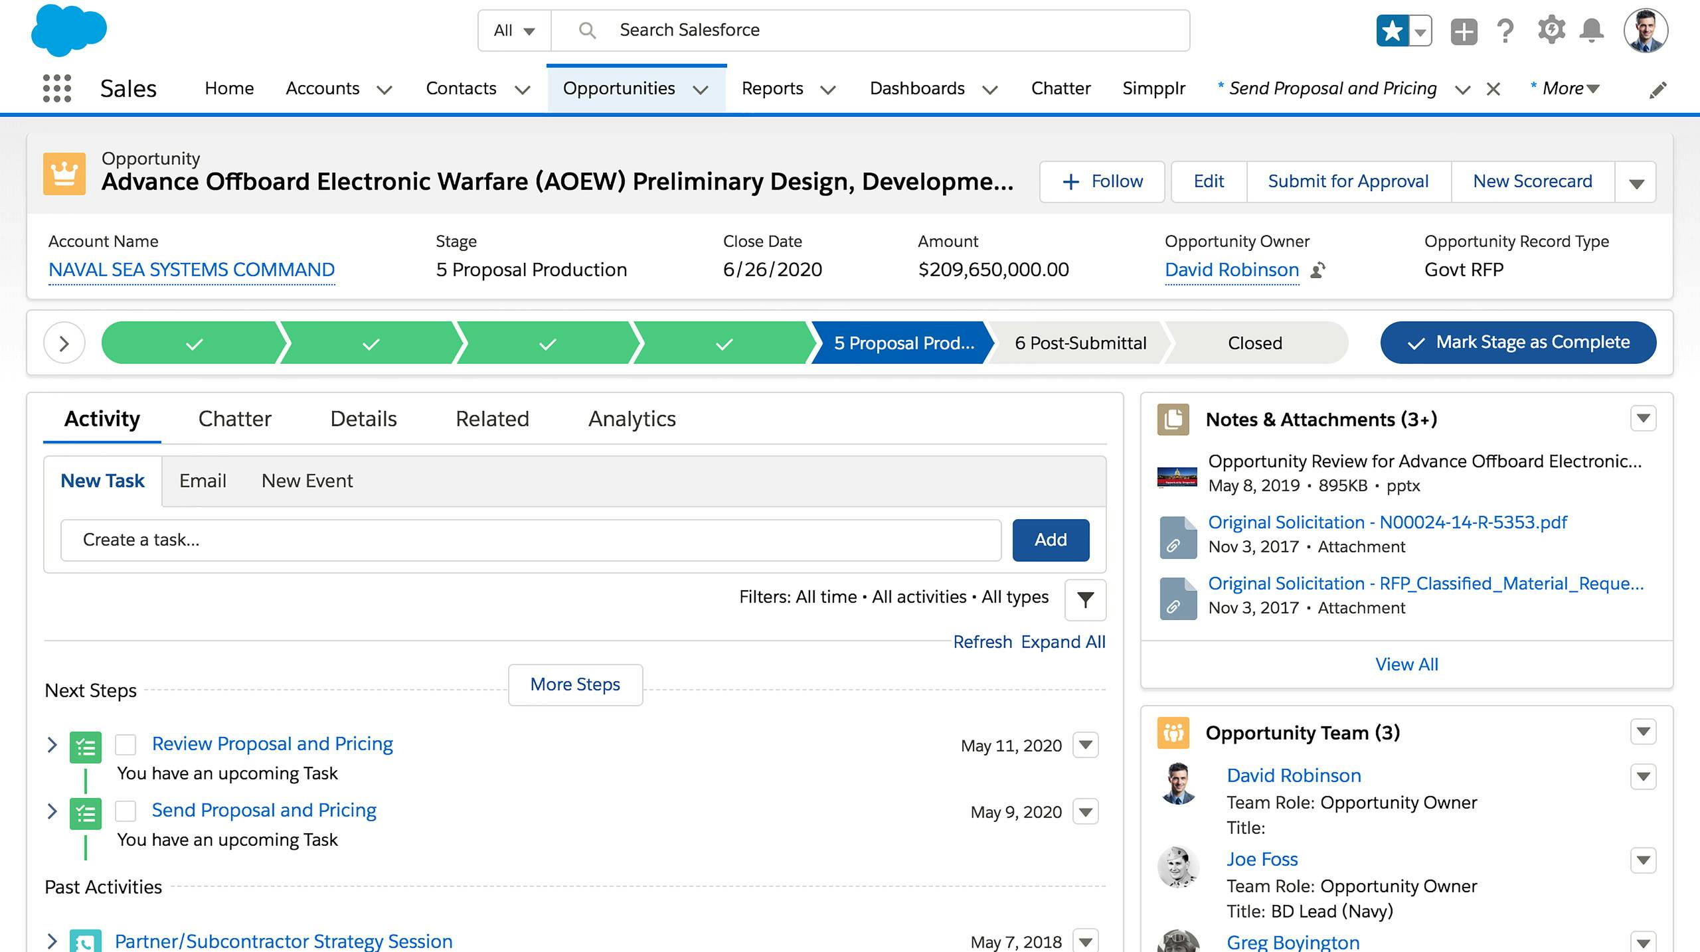Select the 6 Post-Submittal path stage
The image size is (1700, 952).
1080,343
